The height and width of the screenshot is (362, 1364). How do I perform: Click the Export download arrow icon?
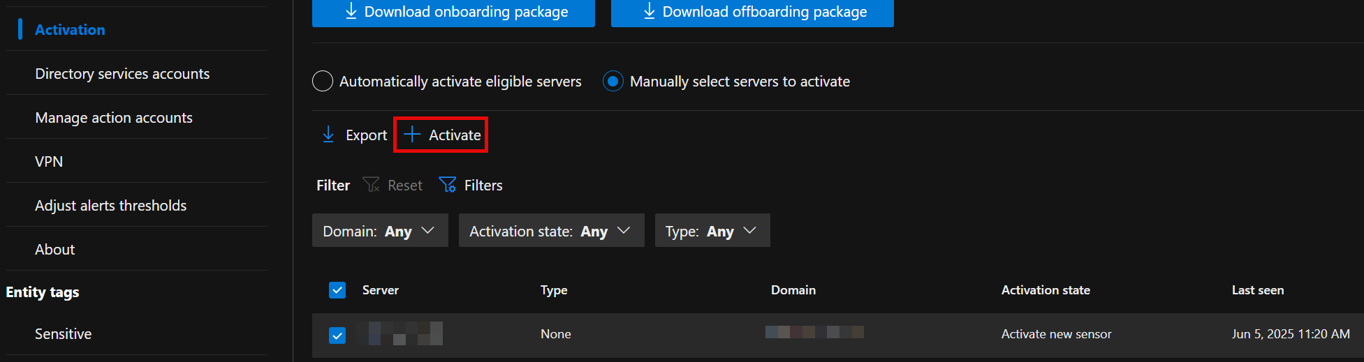point(328,135)
